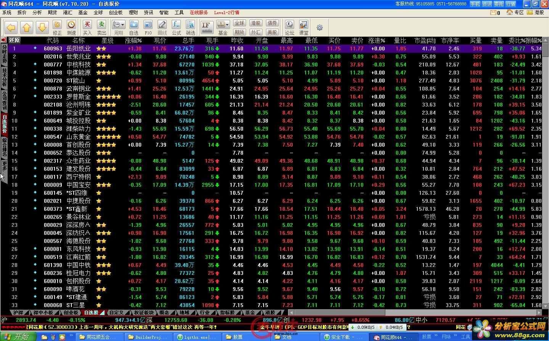This screenshot has height=341, width=549.
Task: Select stock row 山东黄金
Action: click(275, 137)
